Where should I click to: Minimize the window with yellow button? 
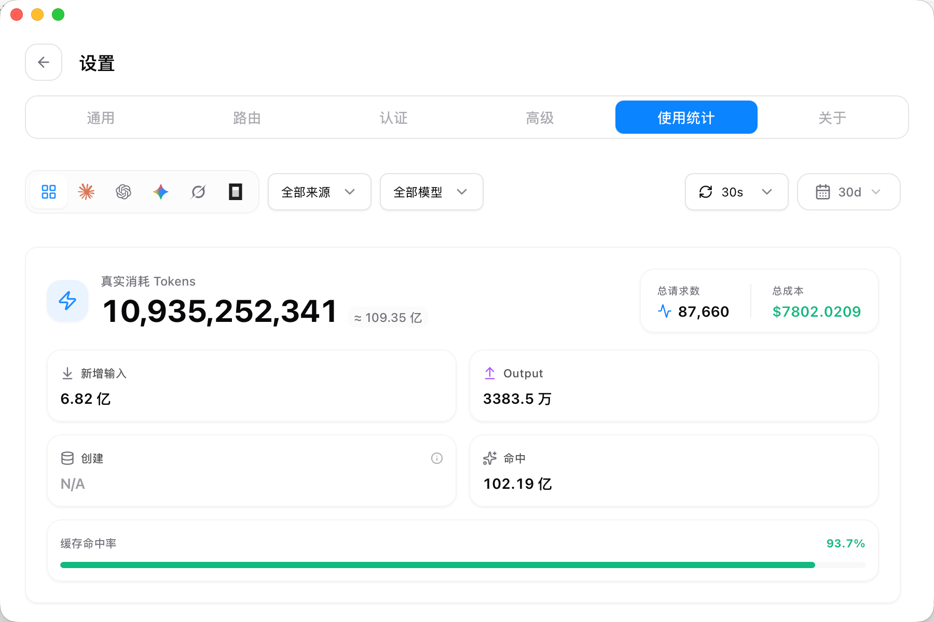(37, 15)
